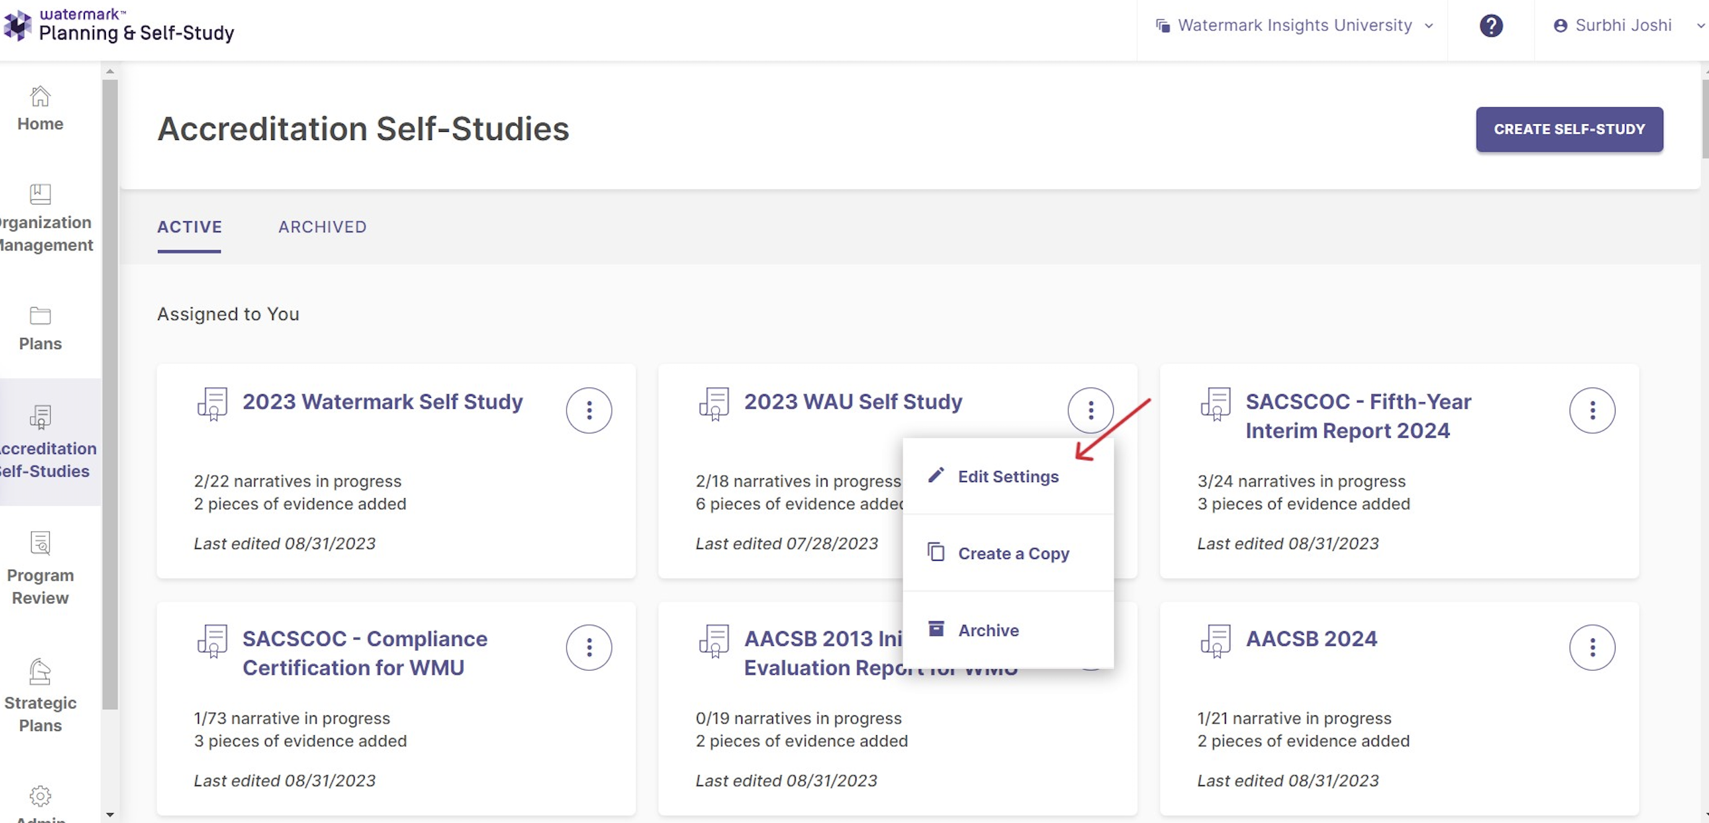Open the 2023 Watermark Self Study link
Image resolution: width=1709 pixels, height=823 pixels.
pos(383,402)
